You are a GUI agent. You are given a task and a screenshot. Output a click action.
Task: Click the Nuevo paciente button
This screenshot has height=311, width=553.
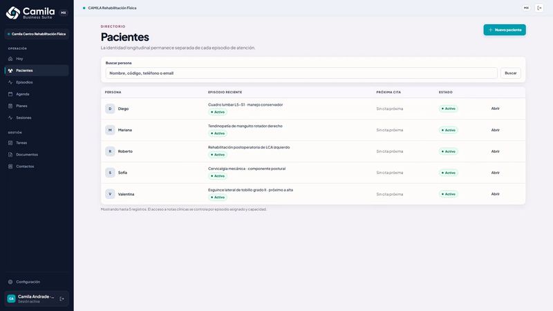(505, 30)
